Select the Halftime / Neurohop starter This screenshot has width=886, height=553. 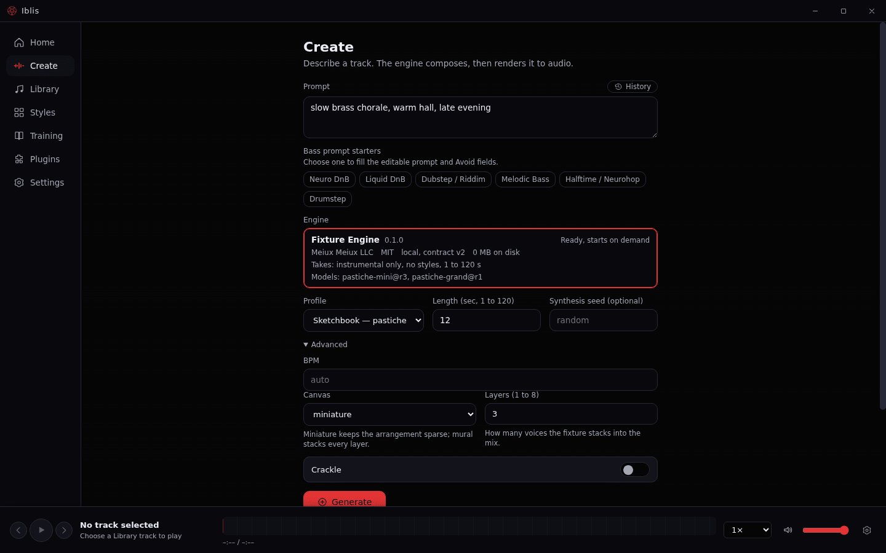[602, 179]
